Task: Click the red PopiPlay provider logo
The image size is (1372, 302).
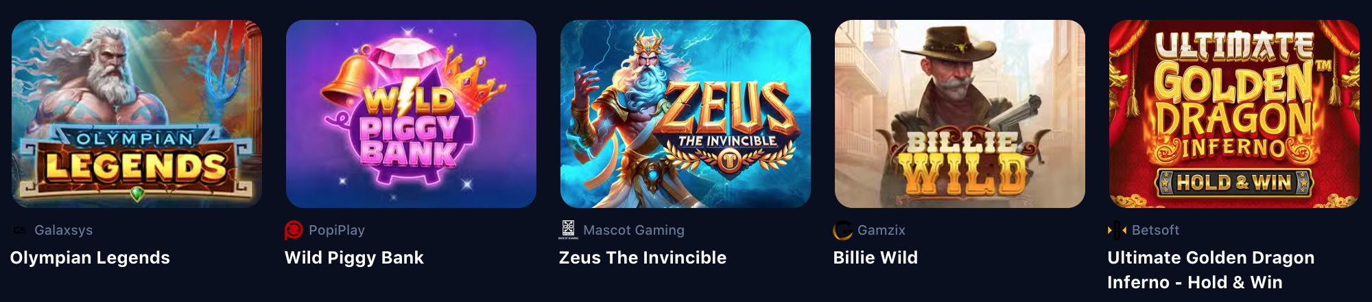Action: tap(294, 231)
